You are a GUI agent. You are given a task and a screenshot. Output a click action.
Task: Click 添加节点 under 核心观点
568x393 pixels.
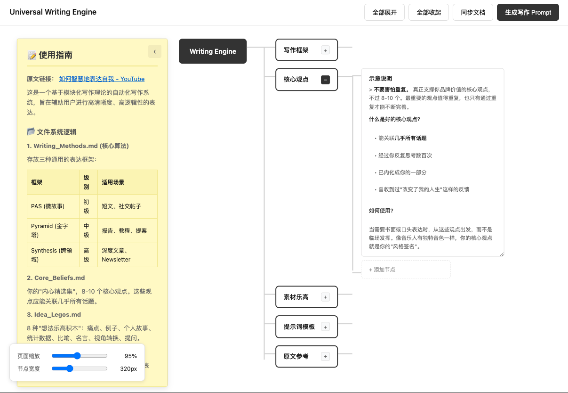406,270
